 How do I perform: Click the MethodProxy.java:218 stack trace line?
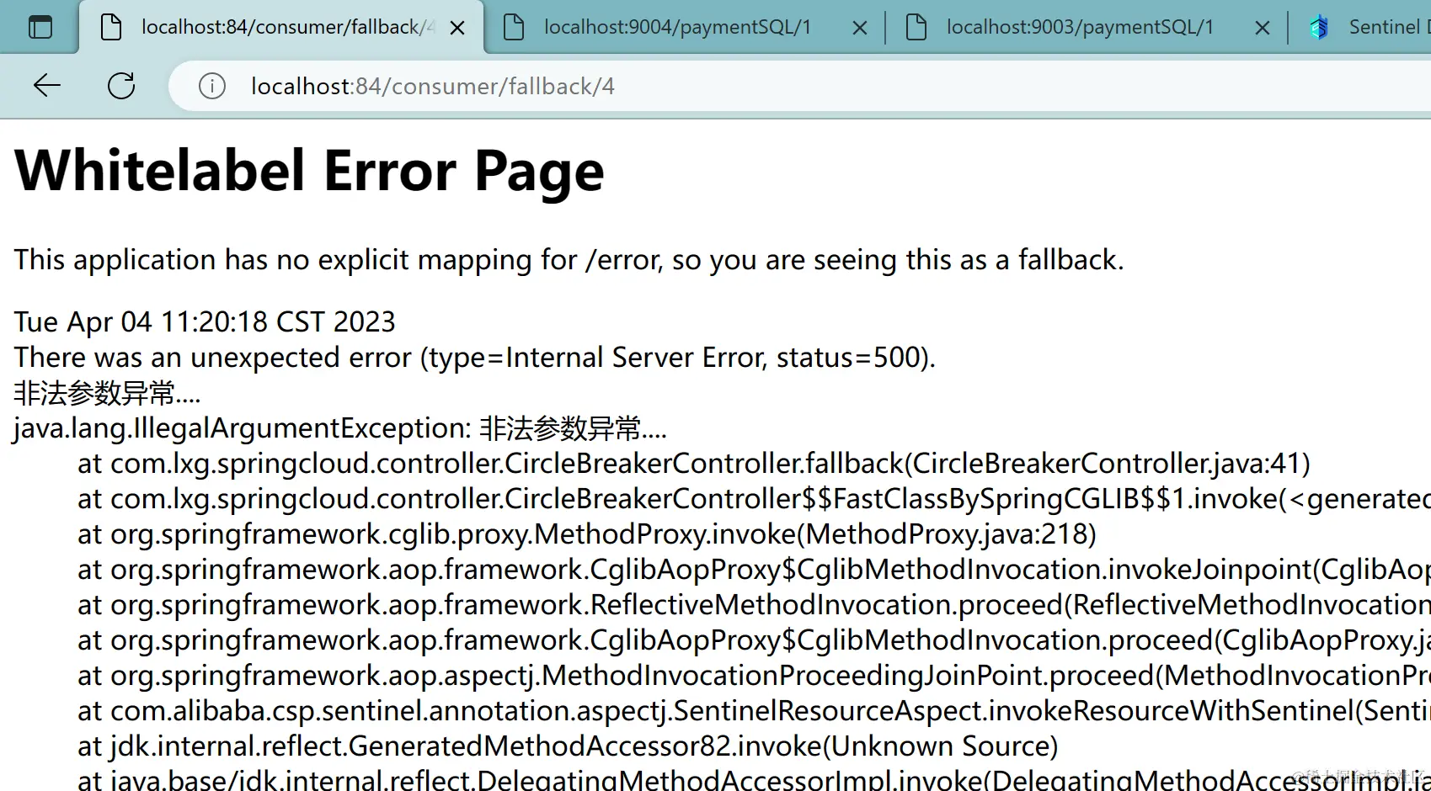(x=587, y=534)
